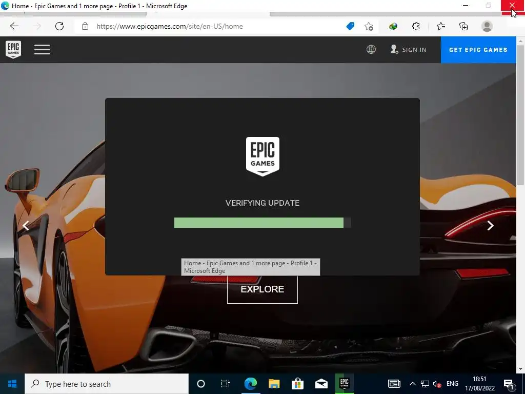Minimize the Edge window
The height and width of the screenshot is (394, 525).
[x=466, y=6]
